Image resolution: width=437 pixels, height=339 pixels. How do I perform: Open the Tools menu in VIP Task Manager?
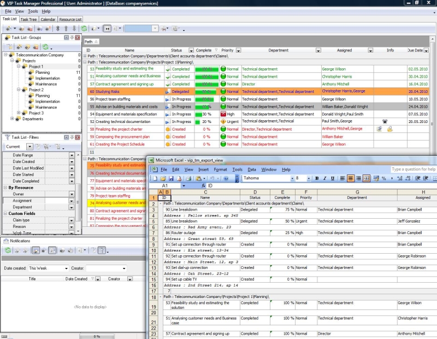[x=33, y=11]
